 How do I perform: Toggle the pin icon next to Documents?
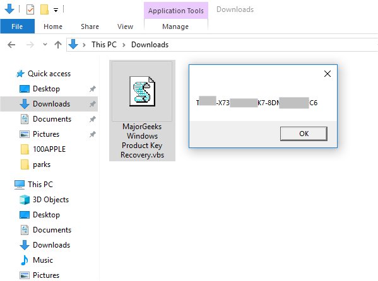(92, 119)
